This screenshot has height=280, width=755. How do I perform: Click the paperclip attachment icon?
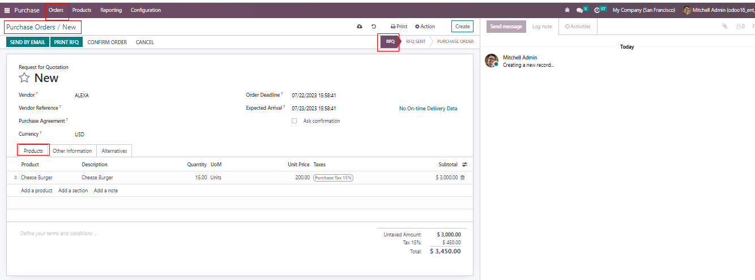click(x=724, y=27)
